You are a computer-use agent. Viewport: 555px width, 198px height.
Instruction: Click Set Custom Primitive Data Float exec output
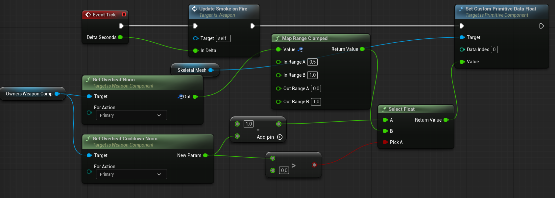point(541,26)
